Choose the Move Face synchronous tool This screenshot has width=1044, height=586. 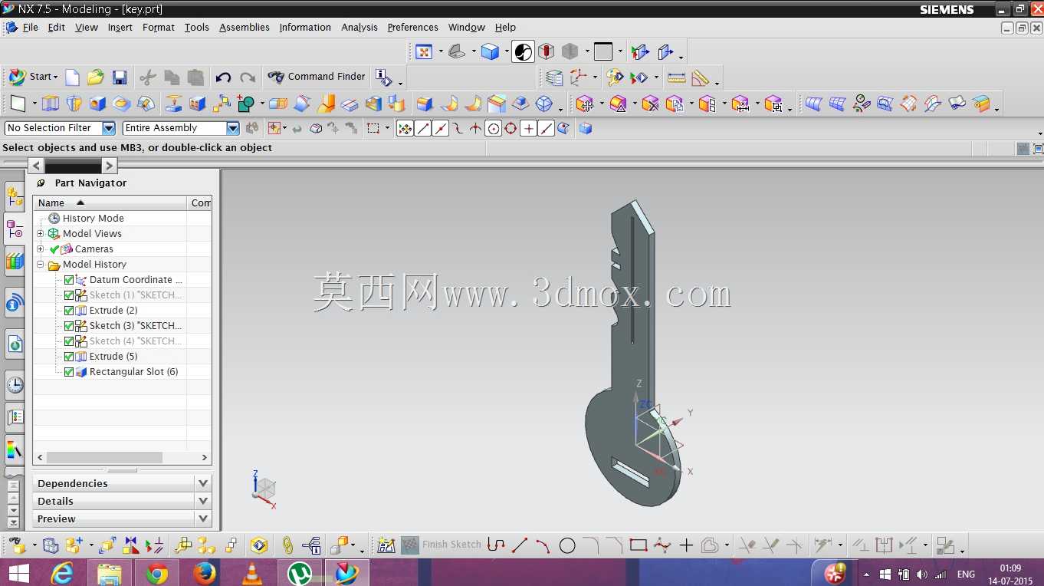[584, 104]
